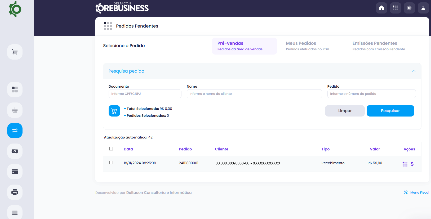Focus the Documento CPF/CNPJ field

tap(145, 94)
